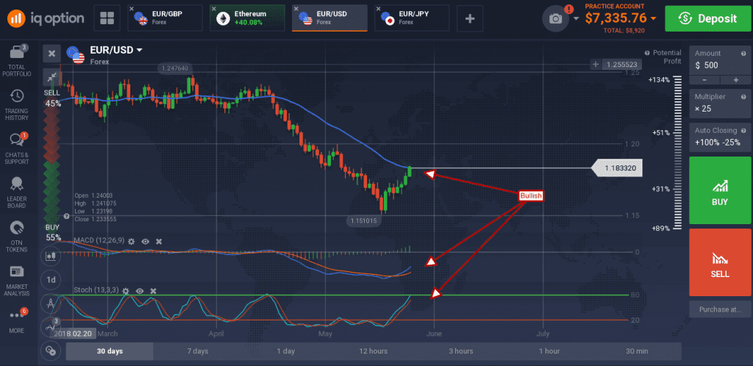Open the indicators icon with badge 3
This screenshot has height=366, width=753.
[x=51, y=326]
